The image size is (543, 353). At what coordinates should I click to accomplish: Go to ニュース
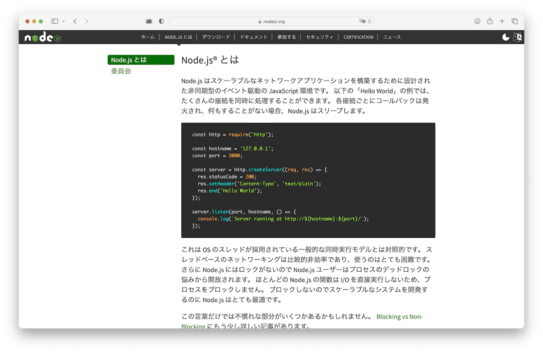pyautogui.click(x=392, y=37)
